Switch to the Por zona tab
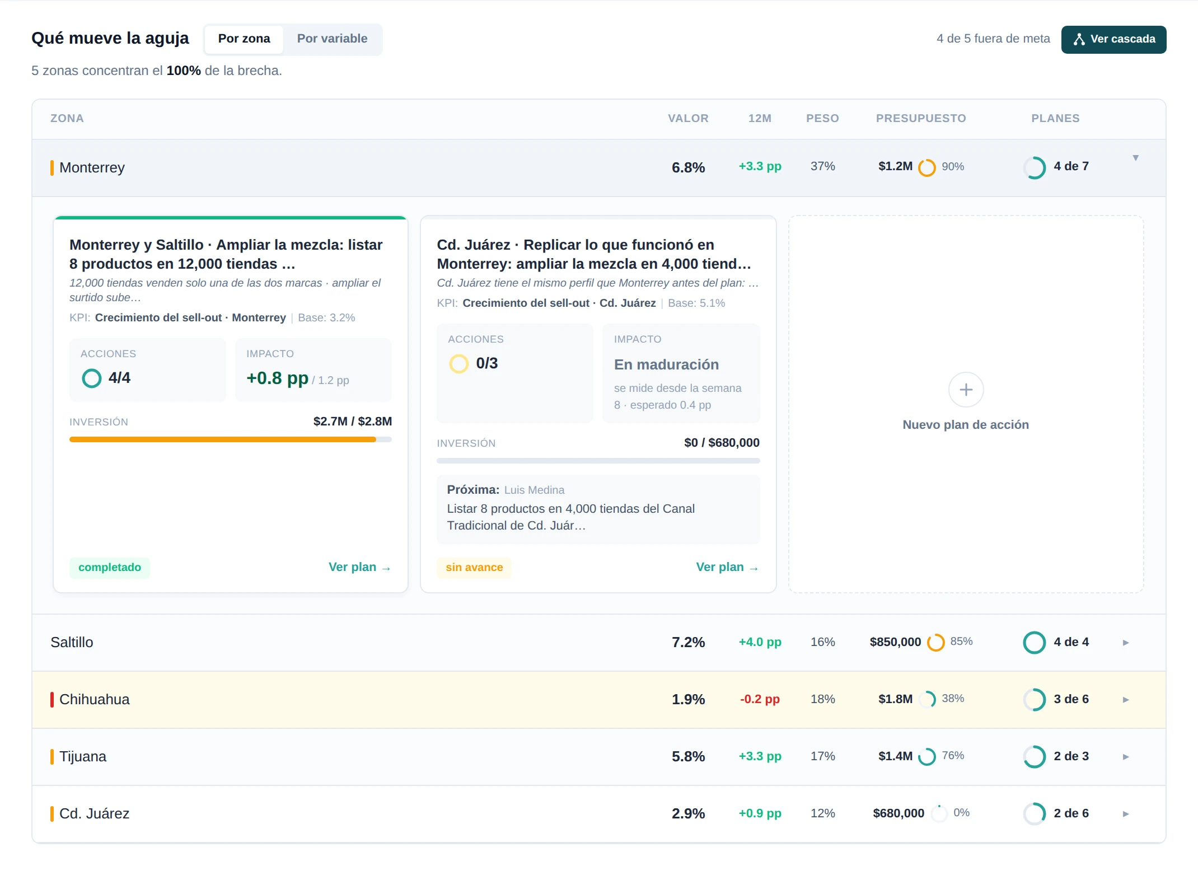The height and width of the screenshot is (880, 1198). [x=244, y=39]
